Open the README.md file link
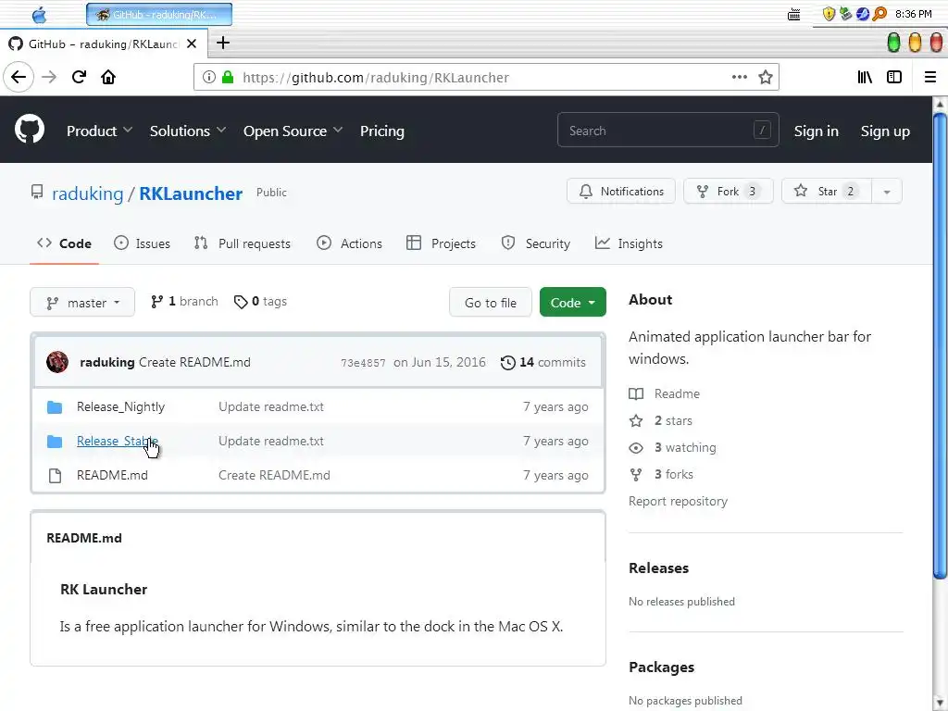Screen dimensions: 948x711 click(x=112, y=475)
